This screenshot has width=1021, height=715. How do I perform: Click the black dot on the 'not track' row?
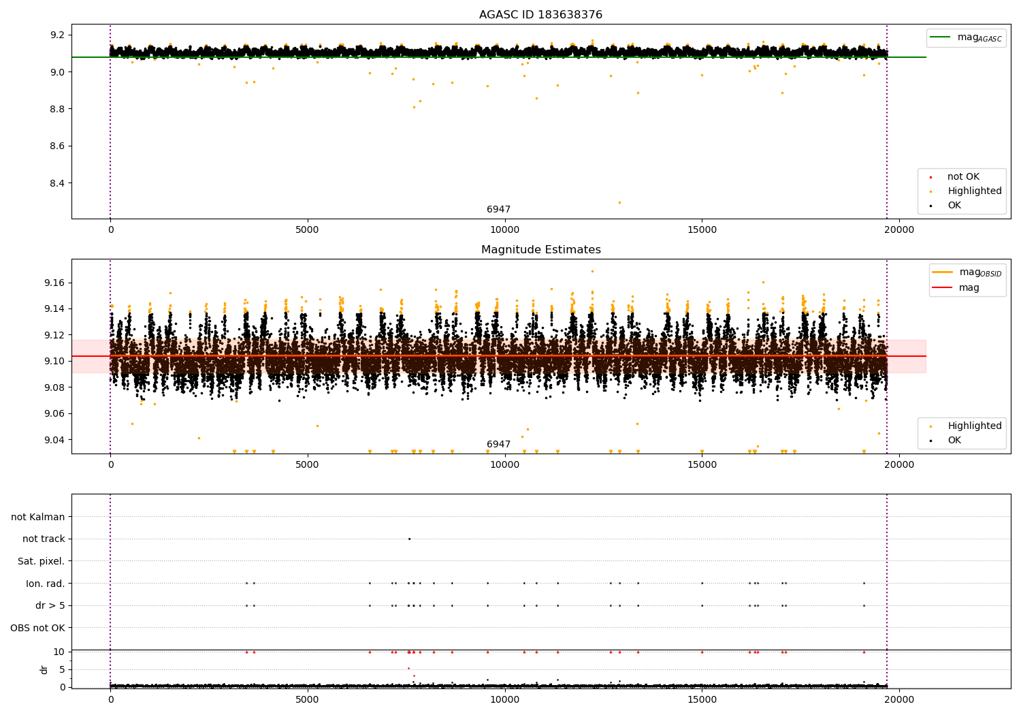pos(409,539)
